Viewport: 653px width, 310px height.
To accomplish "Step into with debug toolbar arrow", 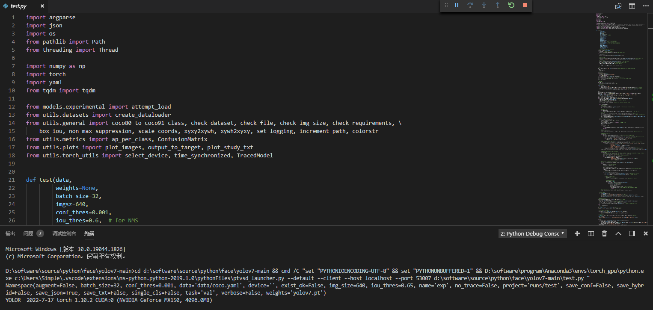I will [484, 6].
